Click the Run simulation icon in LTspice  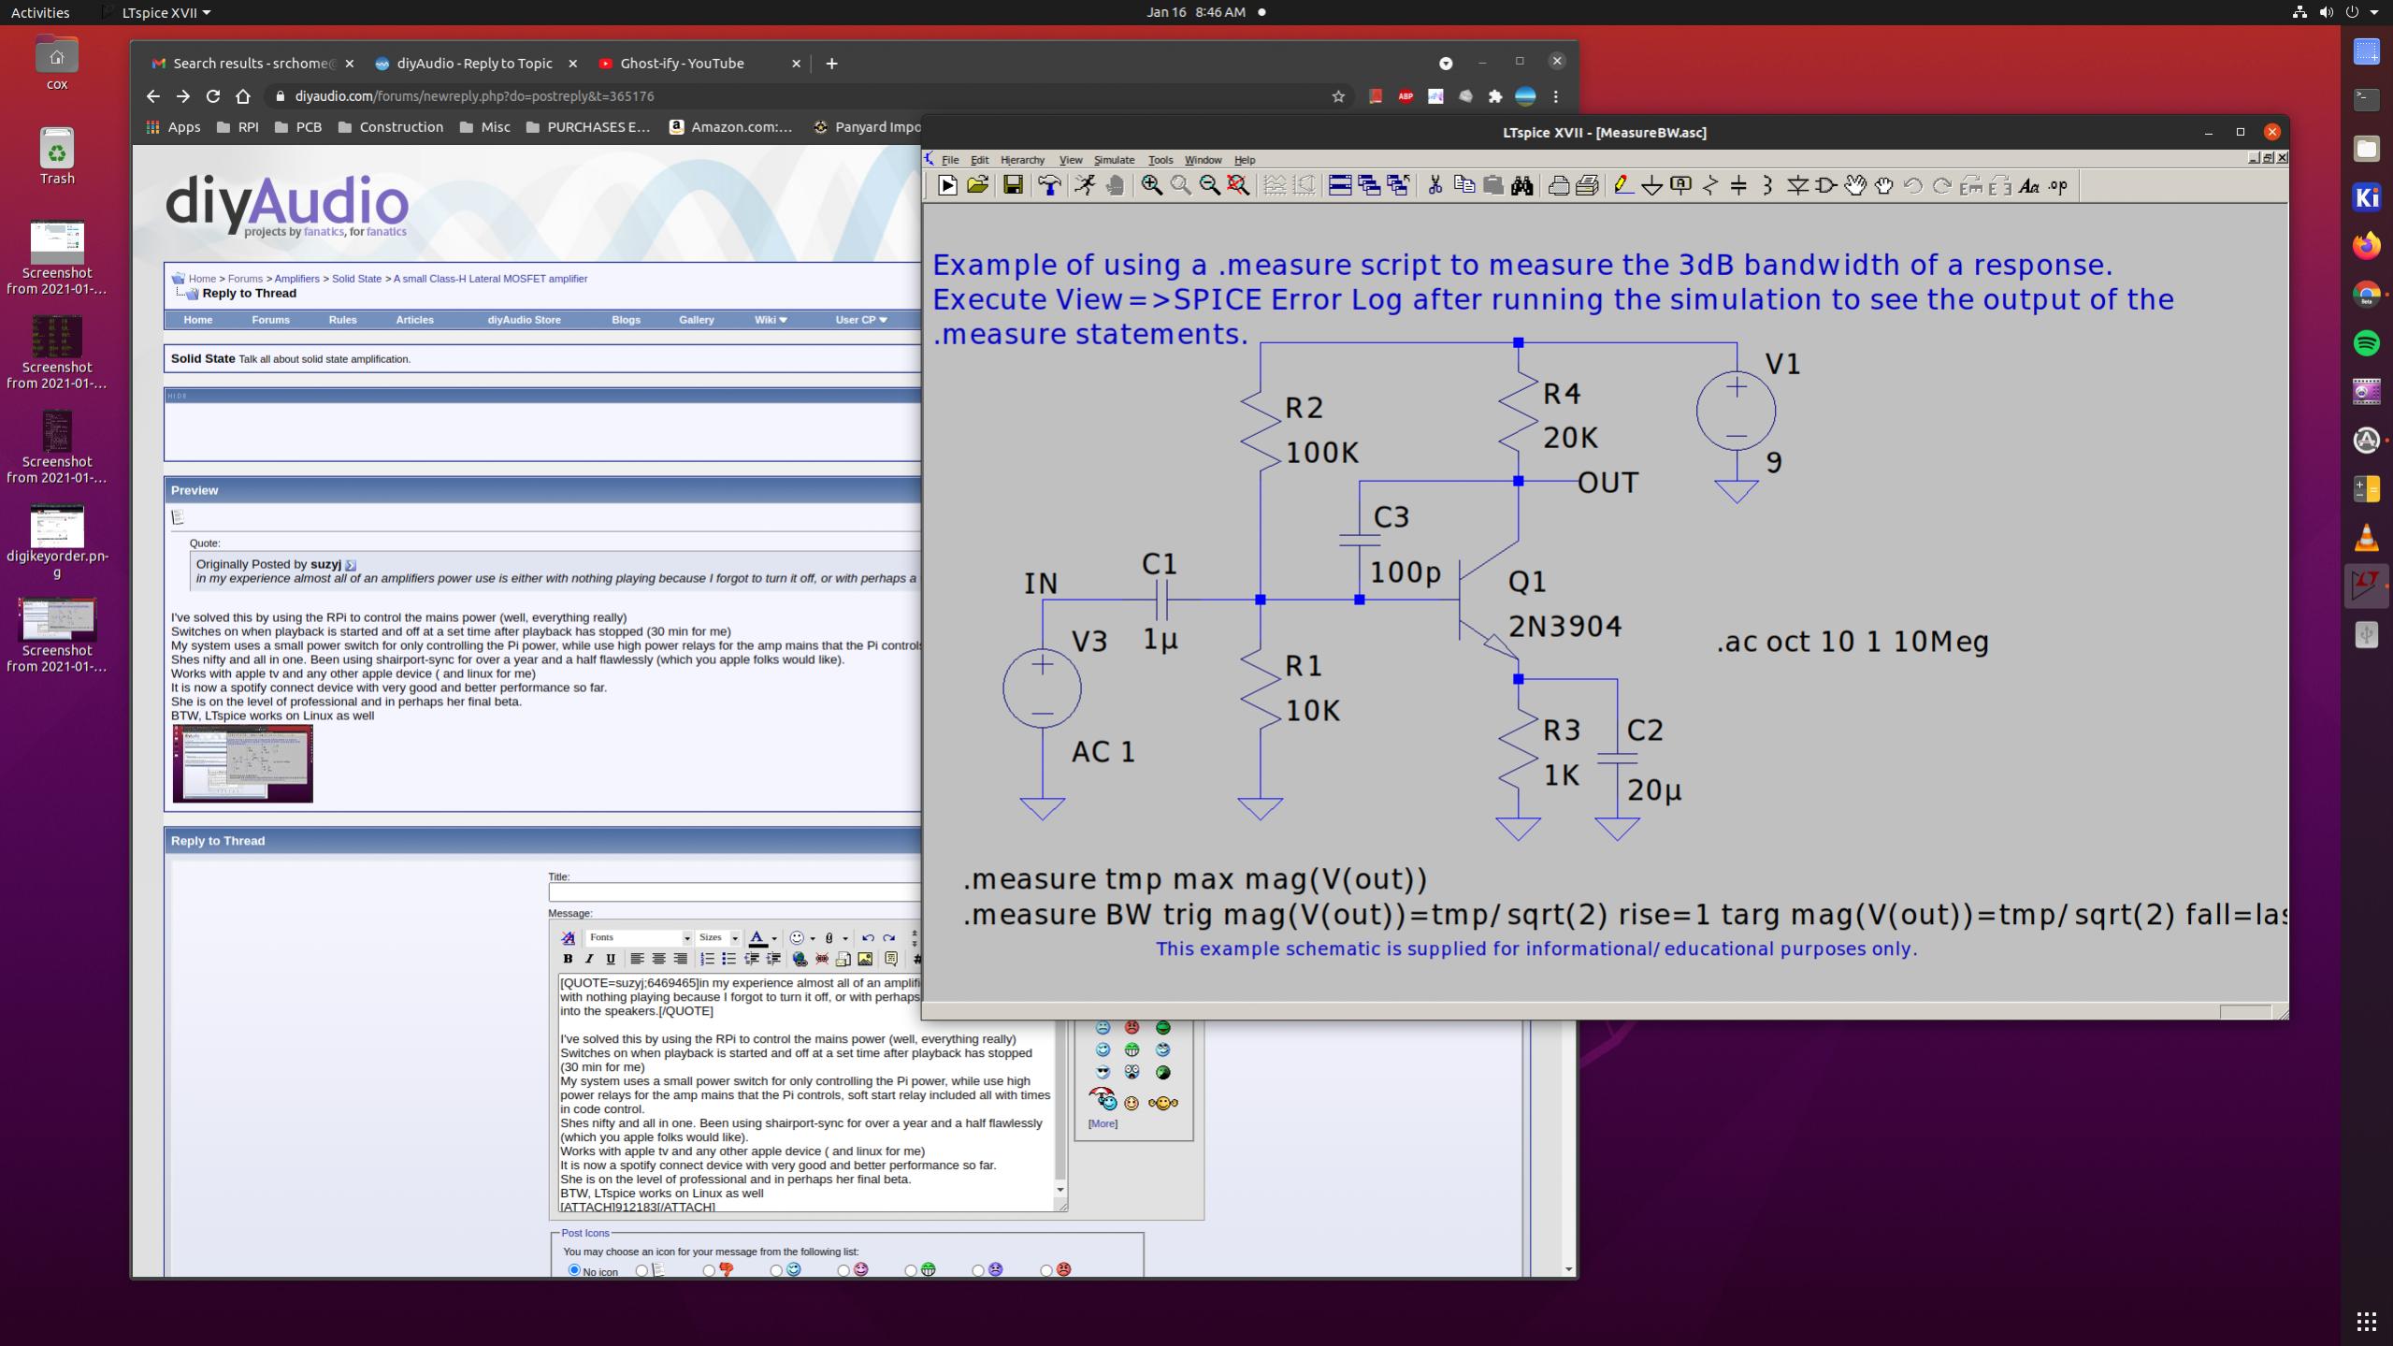pos(947,185)
